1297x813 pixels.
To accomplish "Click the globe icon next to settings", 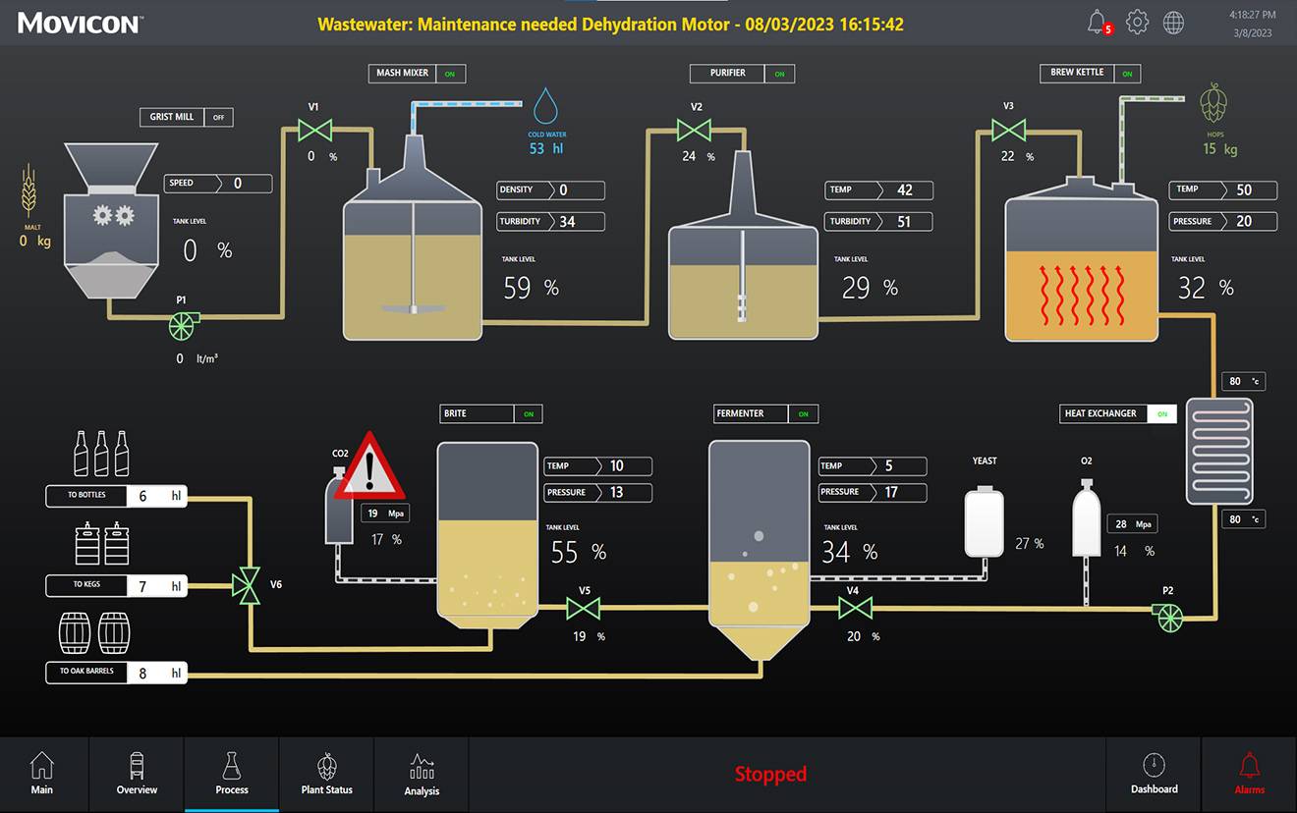I will click(1173, 21).
